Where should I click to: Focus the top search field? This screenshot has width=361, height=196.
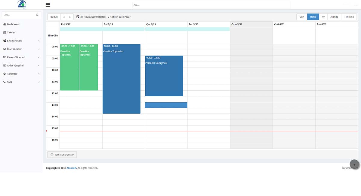tap(211, 5)
